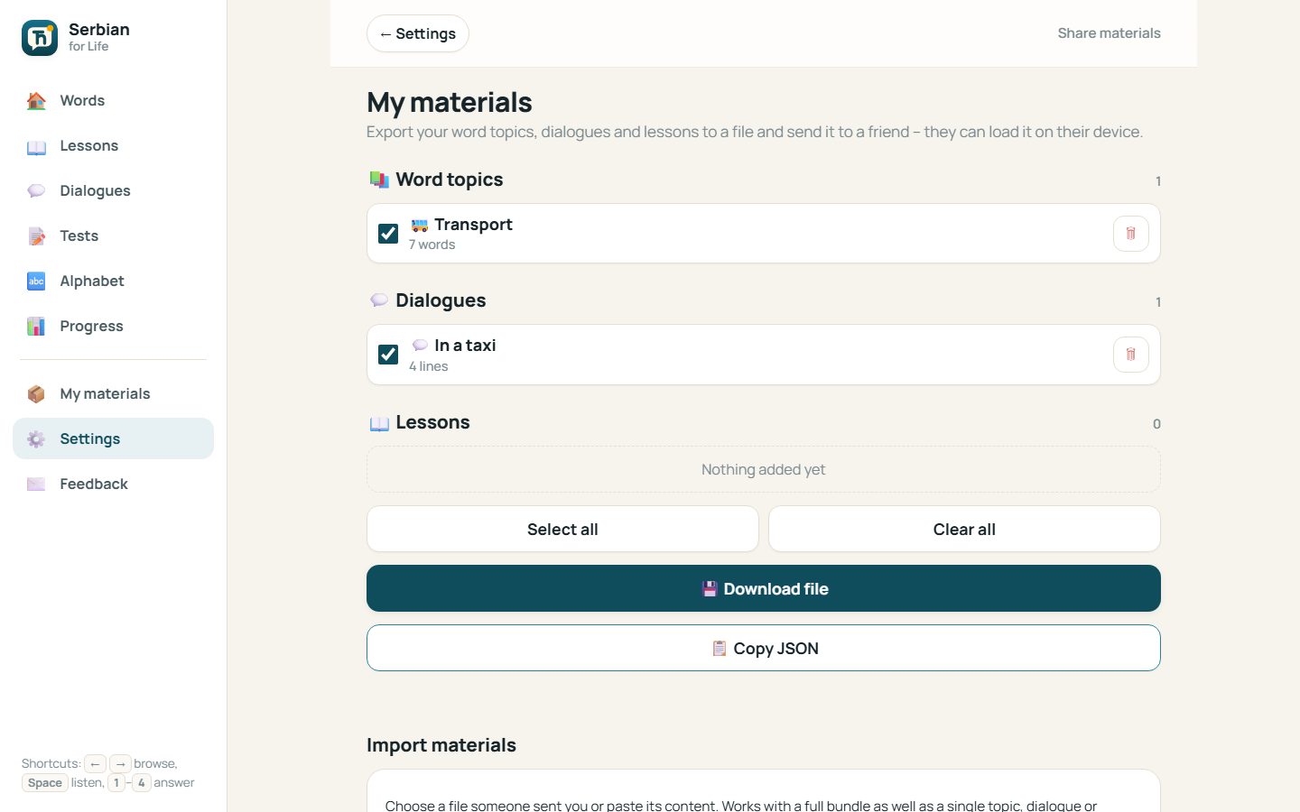Click the Clear all button

click(964, 529)
